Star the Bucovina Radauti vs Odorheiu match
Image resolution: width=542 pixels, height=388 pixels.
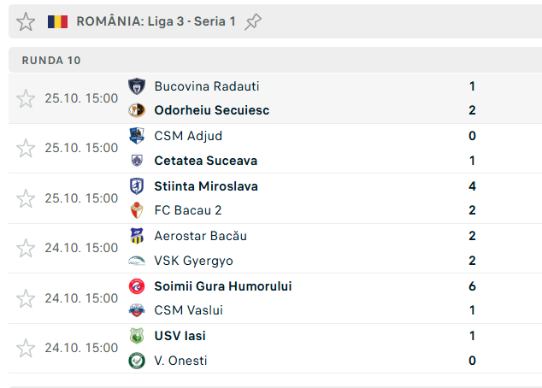click(27, 98)
